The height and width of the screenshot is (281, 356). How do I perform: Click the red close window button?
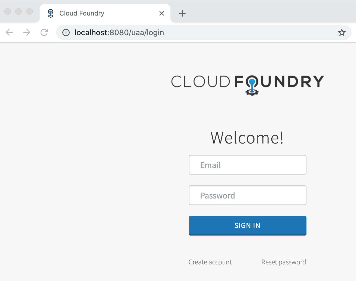(8, 11)
